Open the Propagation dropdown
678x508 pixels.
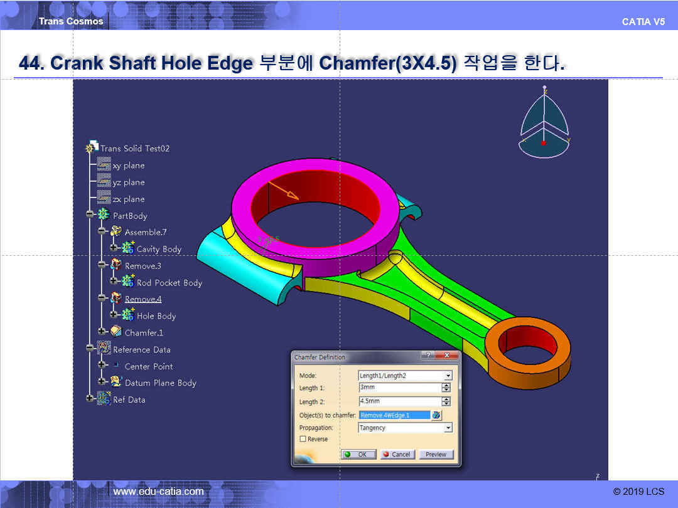tap(448, 428)
